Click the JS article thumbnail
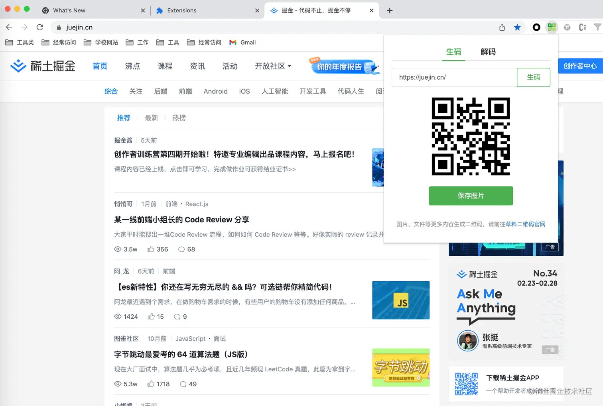This screenshot has width=603, height=406. point(401,300)
